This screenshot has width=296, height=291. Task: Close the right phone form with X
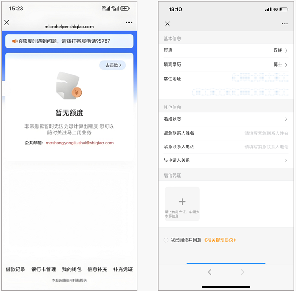(168, 24)
